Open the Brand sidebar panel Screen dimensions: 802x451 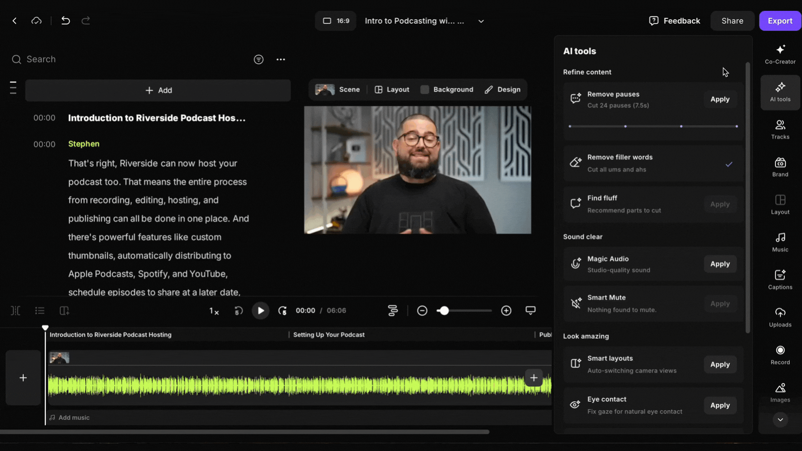coord(780,167)
